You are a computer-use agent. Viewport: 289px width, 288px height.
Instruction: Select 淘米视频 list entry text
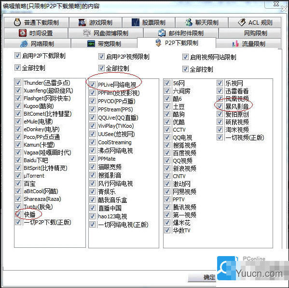237,130
